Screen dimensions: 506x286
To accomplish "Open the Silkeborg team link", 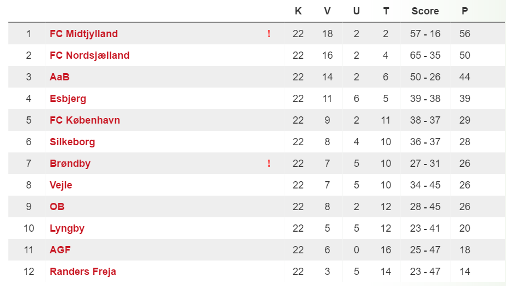I will (x=72, y=142).
